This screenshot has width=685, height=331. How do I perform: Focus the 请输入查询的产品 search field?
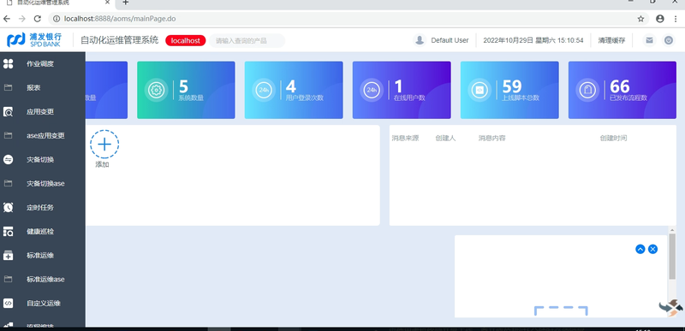point(247,40)
